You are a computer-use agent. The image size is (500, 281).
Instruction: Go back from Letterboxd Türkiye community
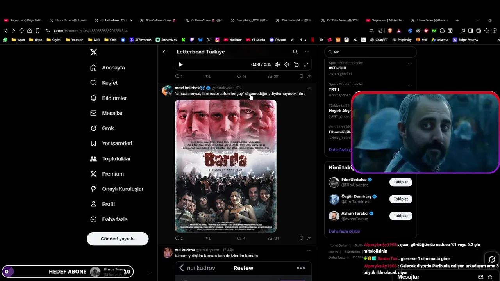[165, 52]
